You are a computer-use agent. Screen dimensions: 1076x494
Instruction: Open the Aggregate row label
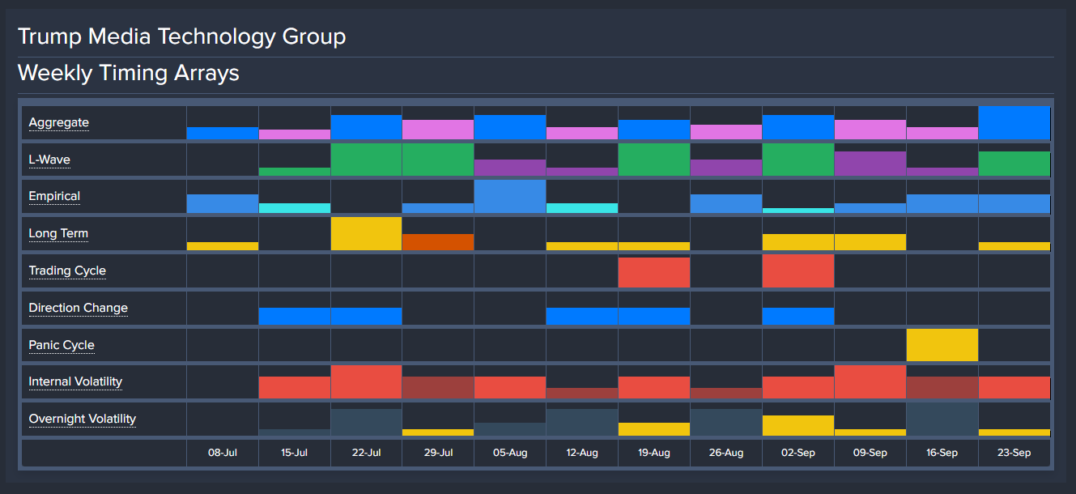(x=59, y=123)
